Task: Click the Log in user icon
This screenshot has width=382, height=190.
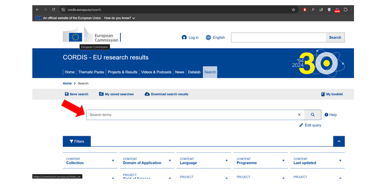Action: (184, 37)
